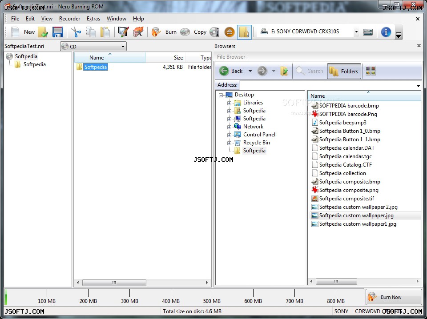Screen dimensions: 427x319
Task: Expand the Network tree node
Action: [x=230, y=127]
